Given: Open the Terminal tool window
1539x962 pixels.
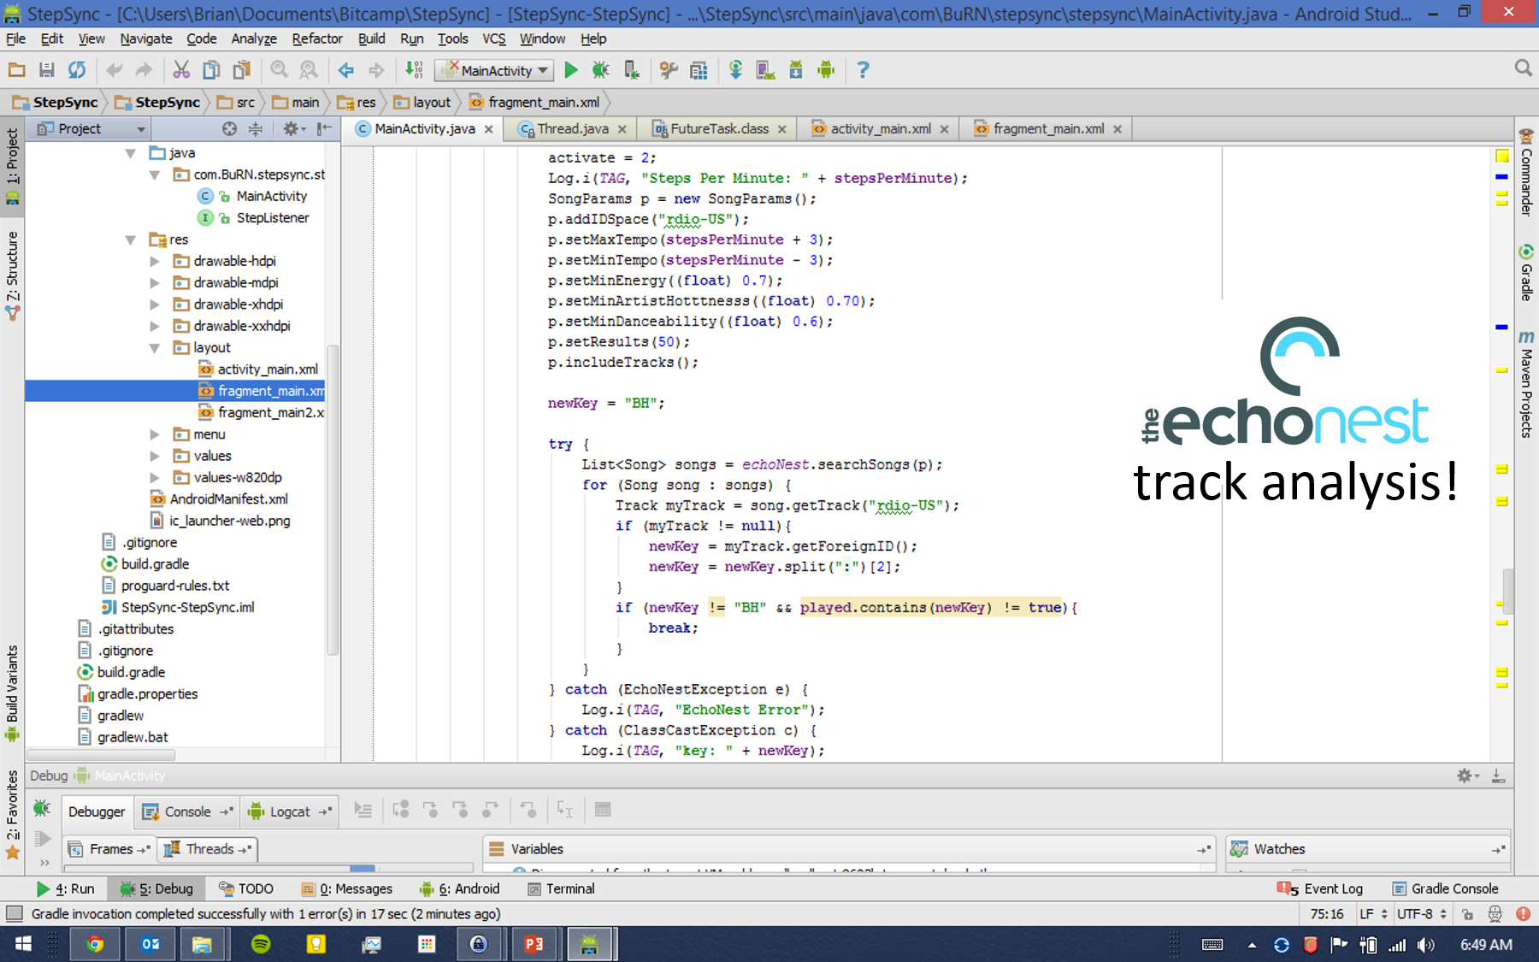Looking at the screenshot, I should pos(561,889).
